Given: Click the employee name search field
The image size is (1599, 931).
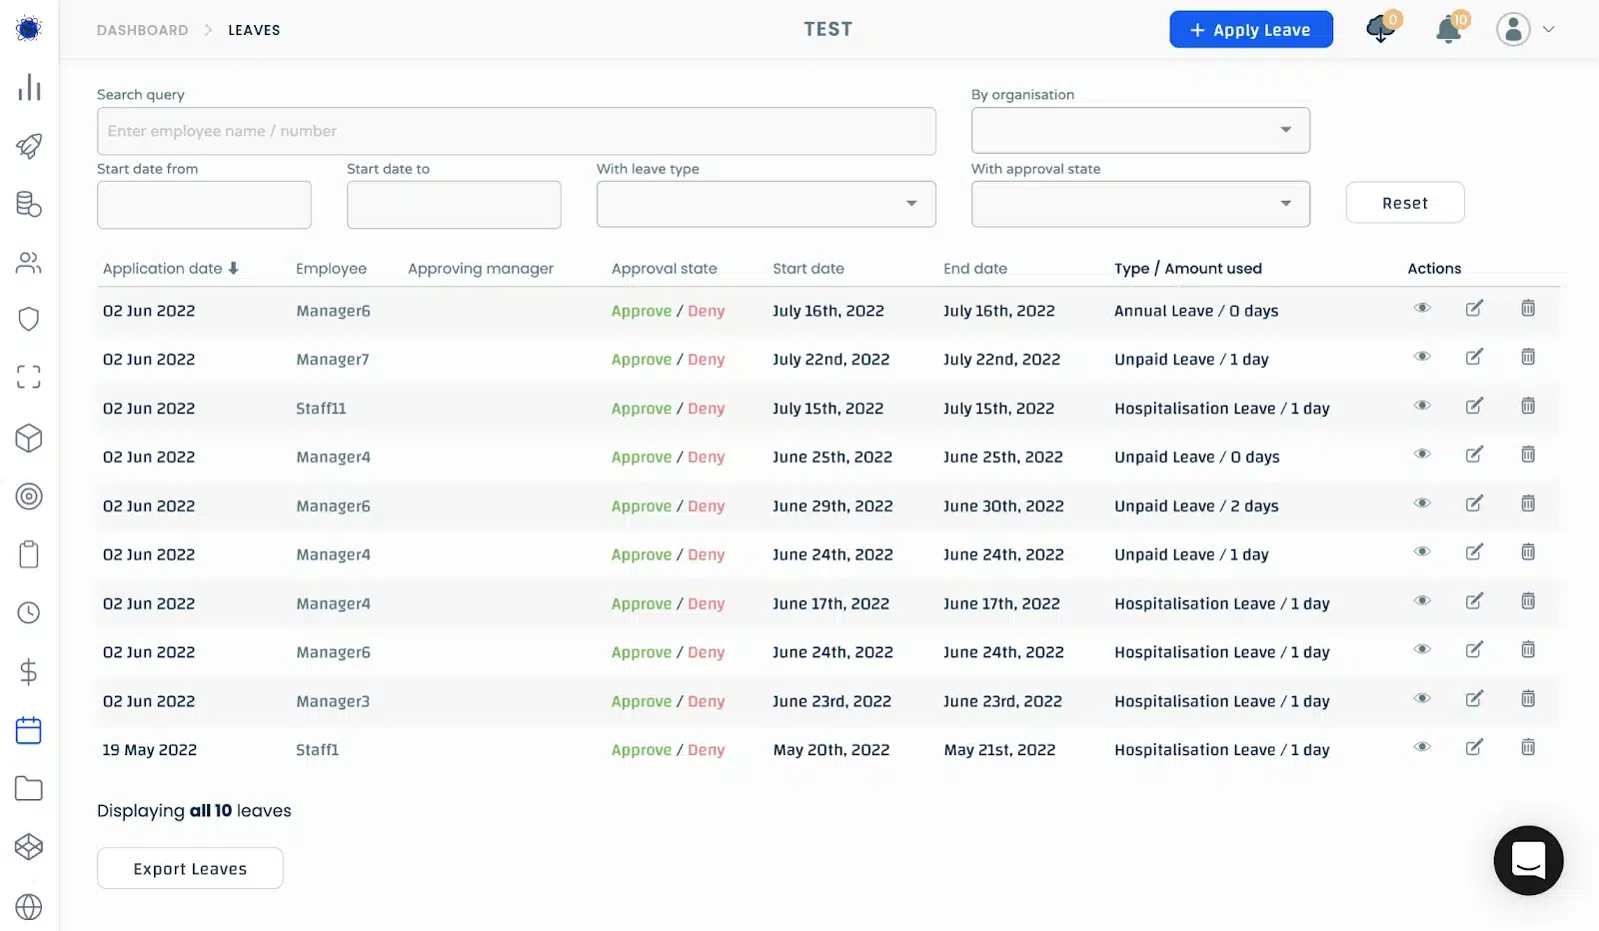Looking at the screenshot, I should click(516, 131).
